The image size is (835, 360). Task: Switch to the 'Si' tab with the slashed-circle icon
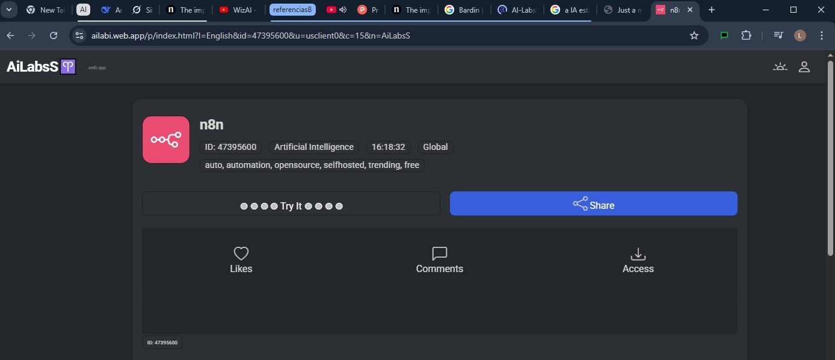142,10
